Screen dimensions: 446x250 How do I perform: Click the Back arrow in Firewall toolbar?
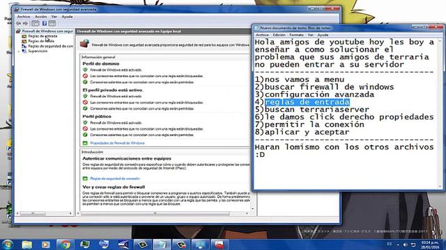coord(19,24)
